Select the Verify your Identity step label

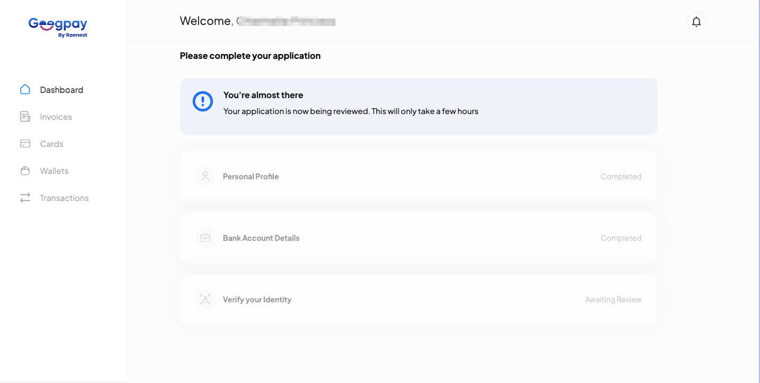click(x=257, y=300)
